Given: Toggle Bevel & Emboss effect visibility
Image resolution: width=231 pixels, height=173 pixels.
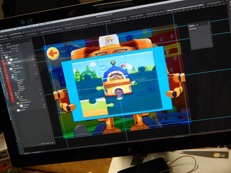Looking at the screenshot, I should 16,81.
